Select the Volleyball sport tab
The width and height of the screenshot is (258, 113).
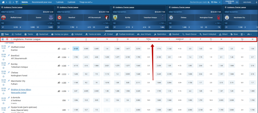pyautogui.click(x=77, y=34)
